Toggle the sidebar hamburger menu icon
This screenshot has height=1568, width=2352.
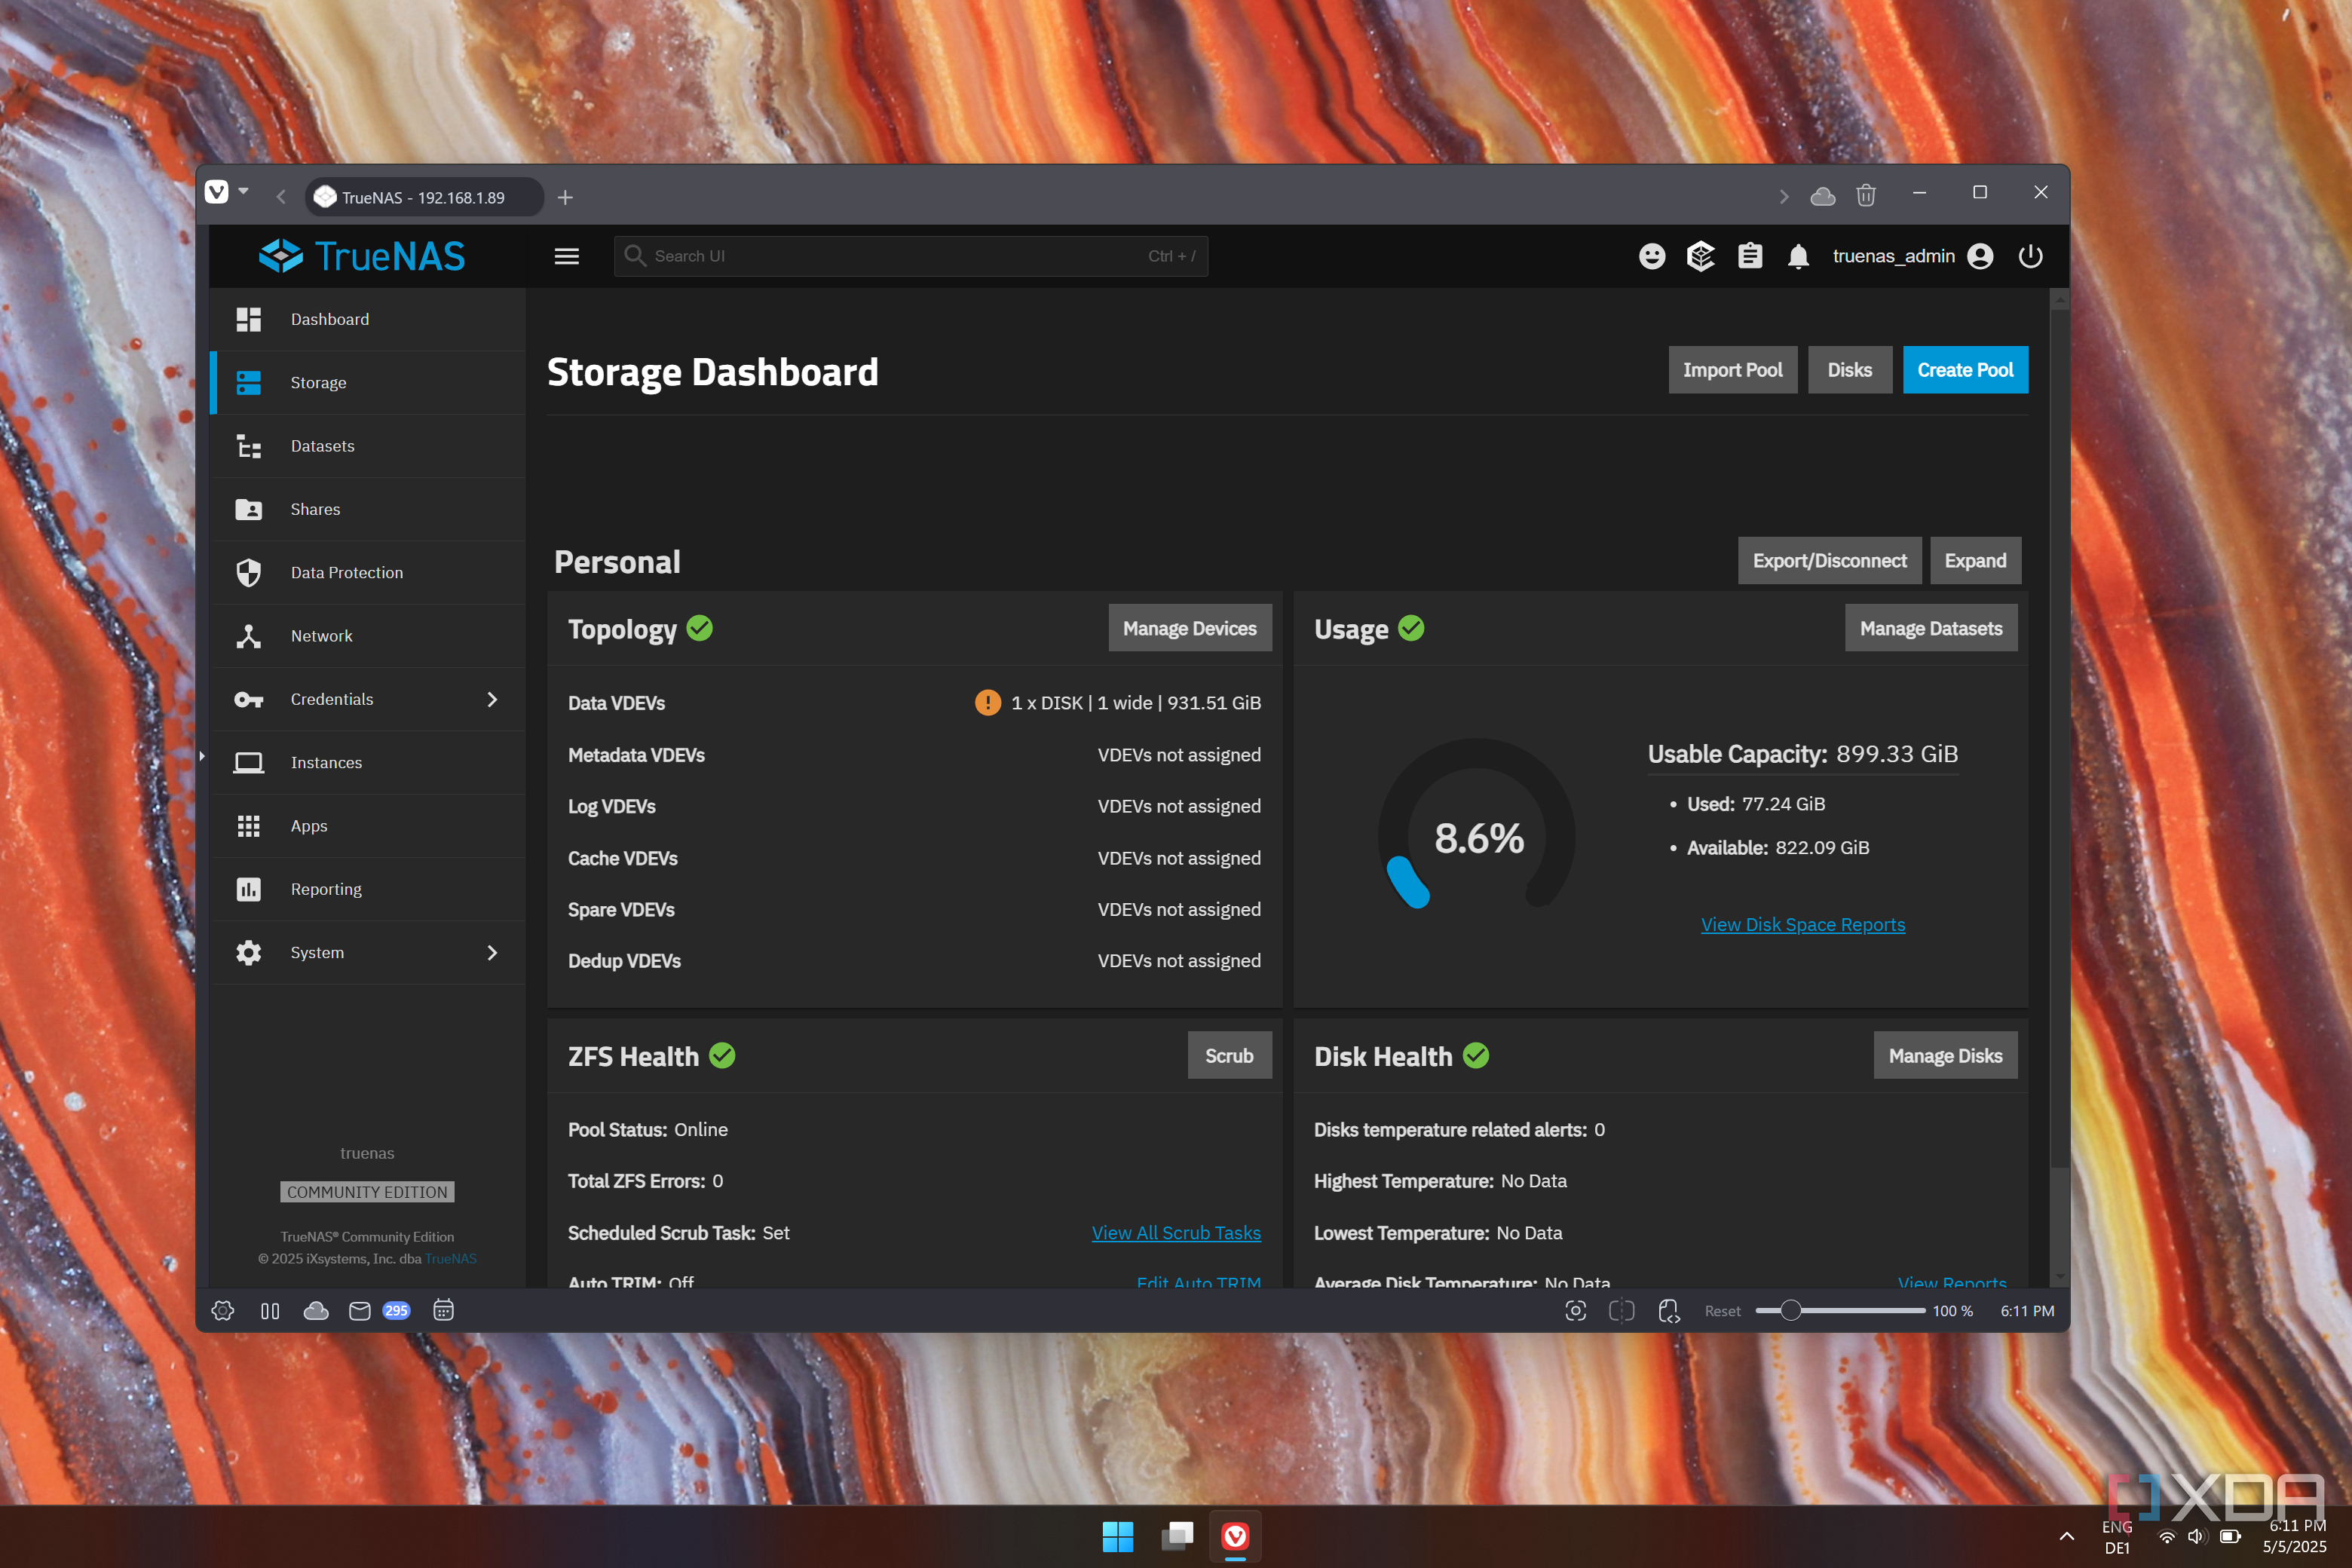click(567, 256)
